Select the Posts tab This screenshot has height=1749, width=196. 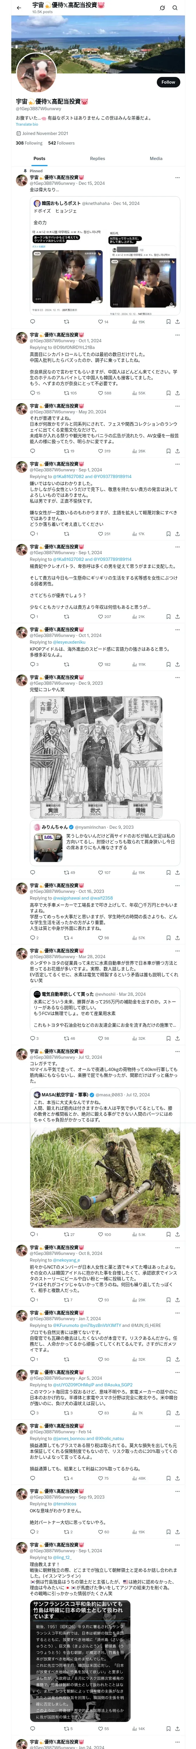coord(39,159)
